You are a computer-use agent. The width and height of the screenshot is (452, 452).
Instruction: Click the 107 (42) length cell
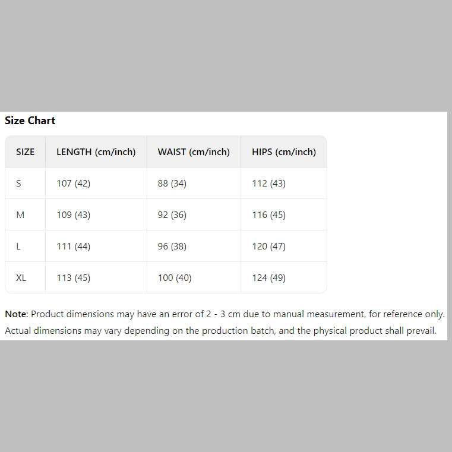point(73,184)
